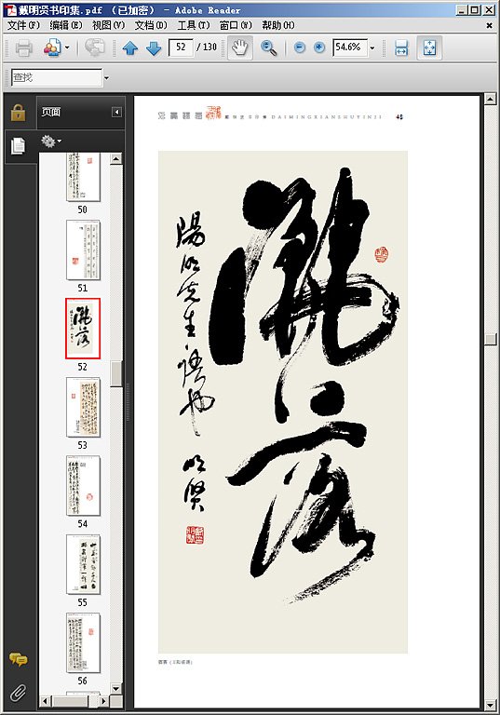Open the 编辑(E) menu
This screenshot has width=500, height=715.
coord(66,25)
